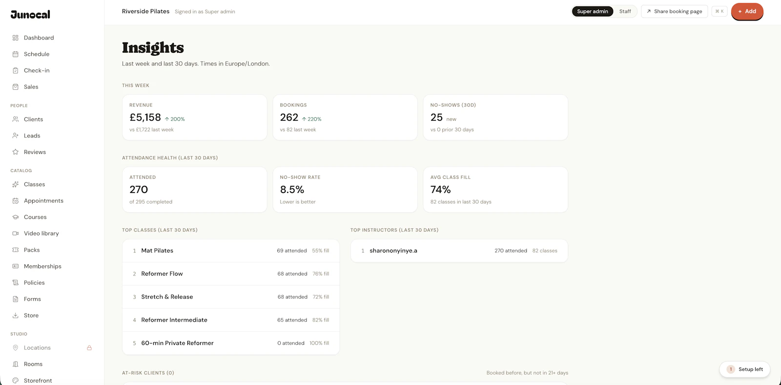This screenshot has height=385, width=781.
Task: Click Riverside Pilates studio name
Action: coord(145,11)
